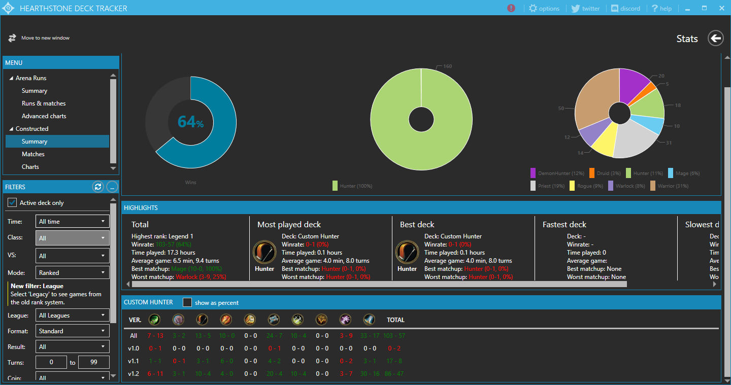Click the gear icon beside options

pos(533,8)
